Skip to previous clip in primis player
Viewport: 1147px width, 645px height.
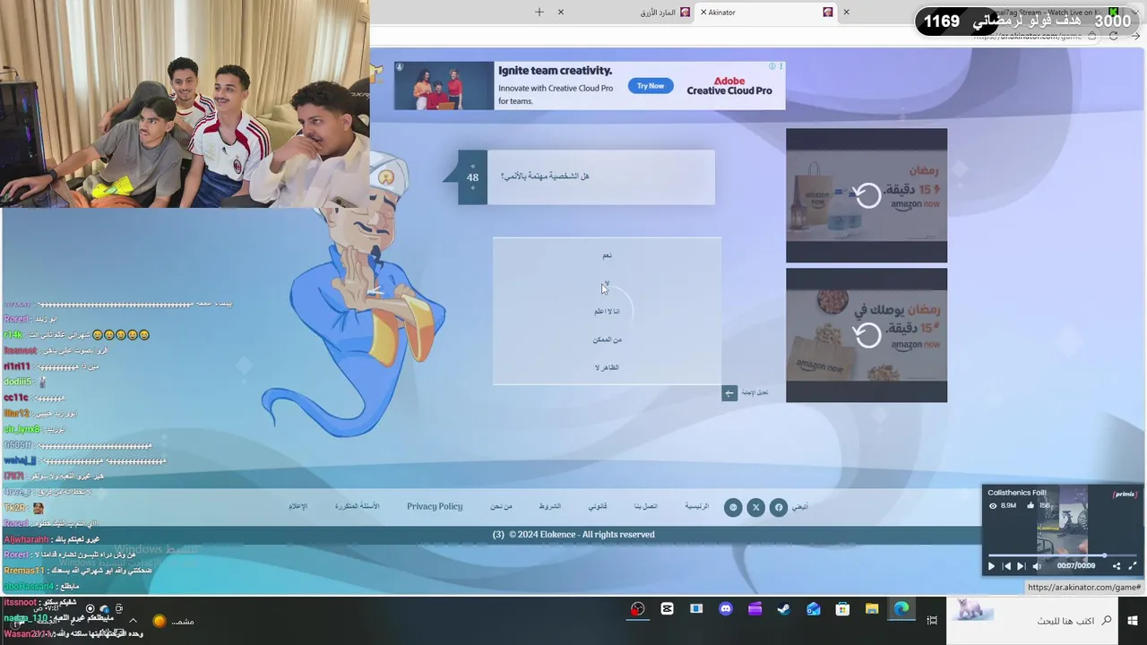(x=1006, y=566)
